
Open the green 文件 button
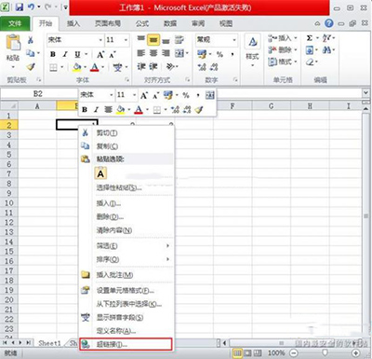(x=15, y=23)
